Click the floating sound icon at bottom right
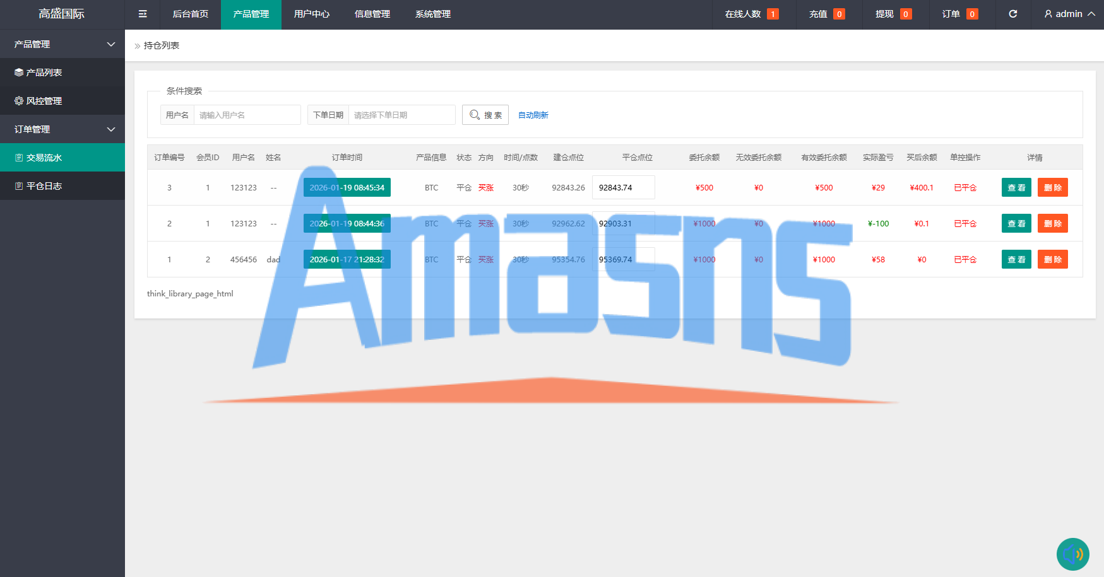The image size is (1104, 577). 1073,554
